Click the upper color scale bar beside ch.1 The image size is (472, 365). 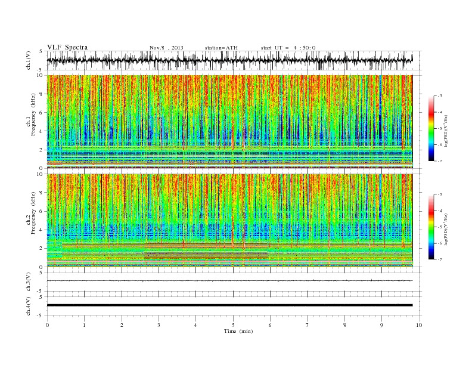(431, 128)
